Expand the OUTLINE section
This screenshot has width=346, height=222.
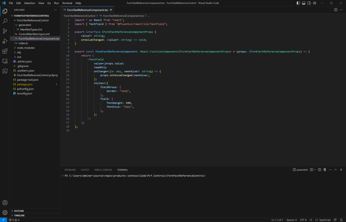coord(19,211)
